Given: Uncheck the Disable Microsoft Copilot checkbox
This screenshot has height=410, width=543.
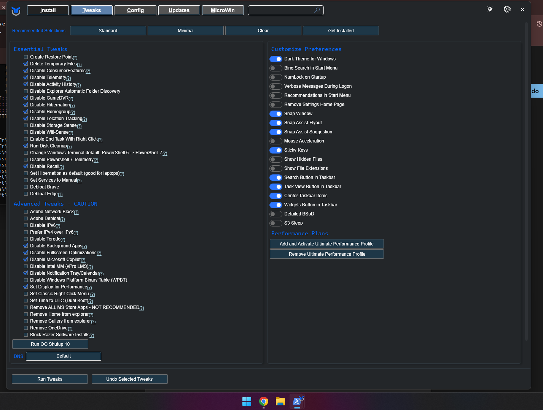Looking at the screenshot, I should (x=26, y=260).
